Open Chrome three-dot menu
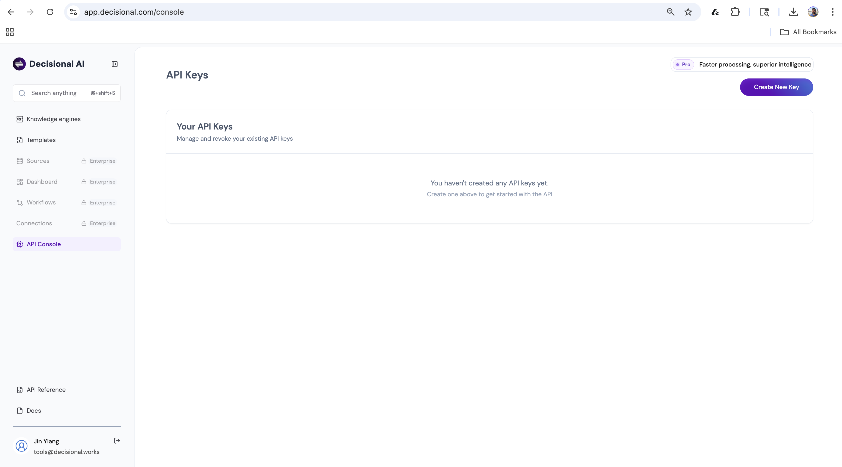This screenshot has height=467, width=842. pyautogui.click(x=832, y=12)
